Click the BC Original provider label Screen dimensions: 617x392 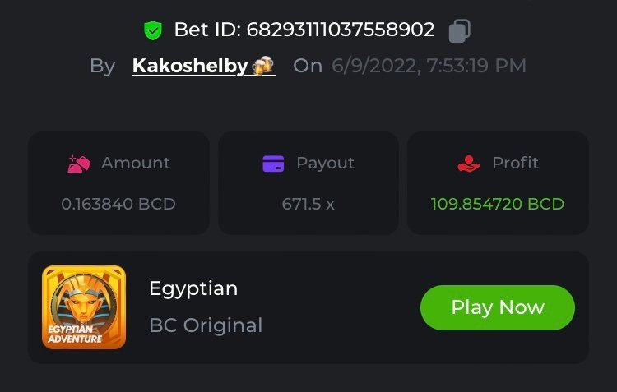pos(206,325)
